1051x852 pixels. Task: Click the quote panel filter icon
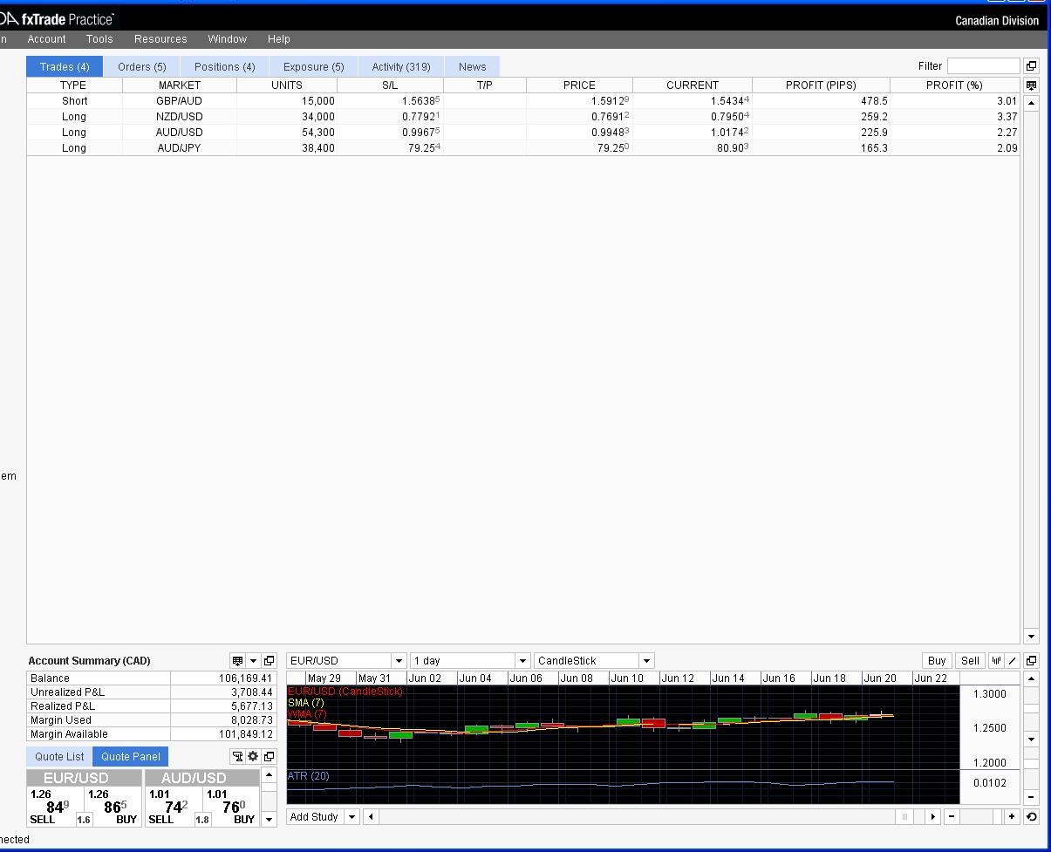237,756
